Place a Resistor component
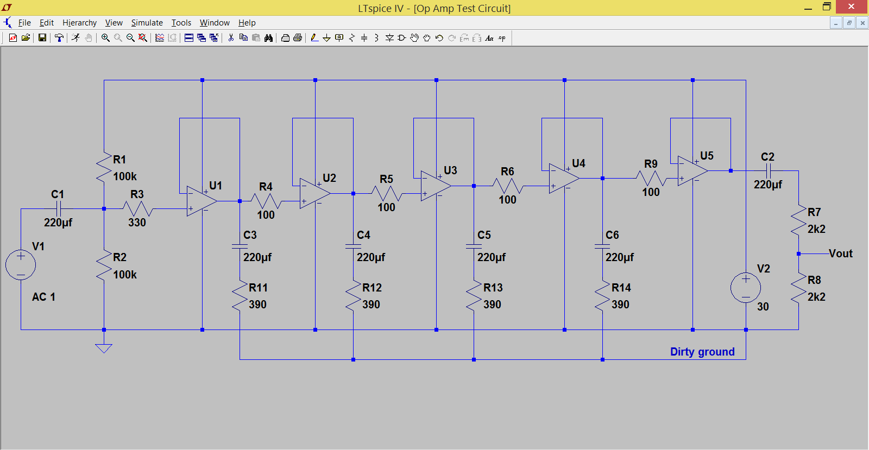This screenshot has width=869, height=450. point(352,37)
